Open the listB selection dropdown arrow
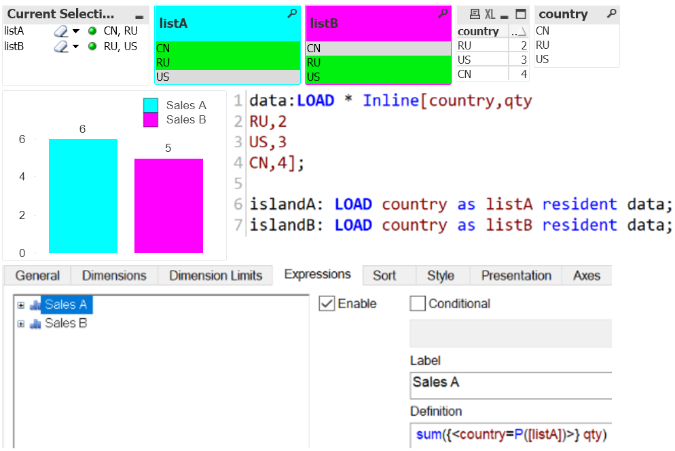 tap(76, 46)
